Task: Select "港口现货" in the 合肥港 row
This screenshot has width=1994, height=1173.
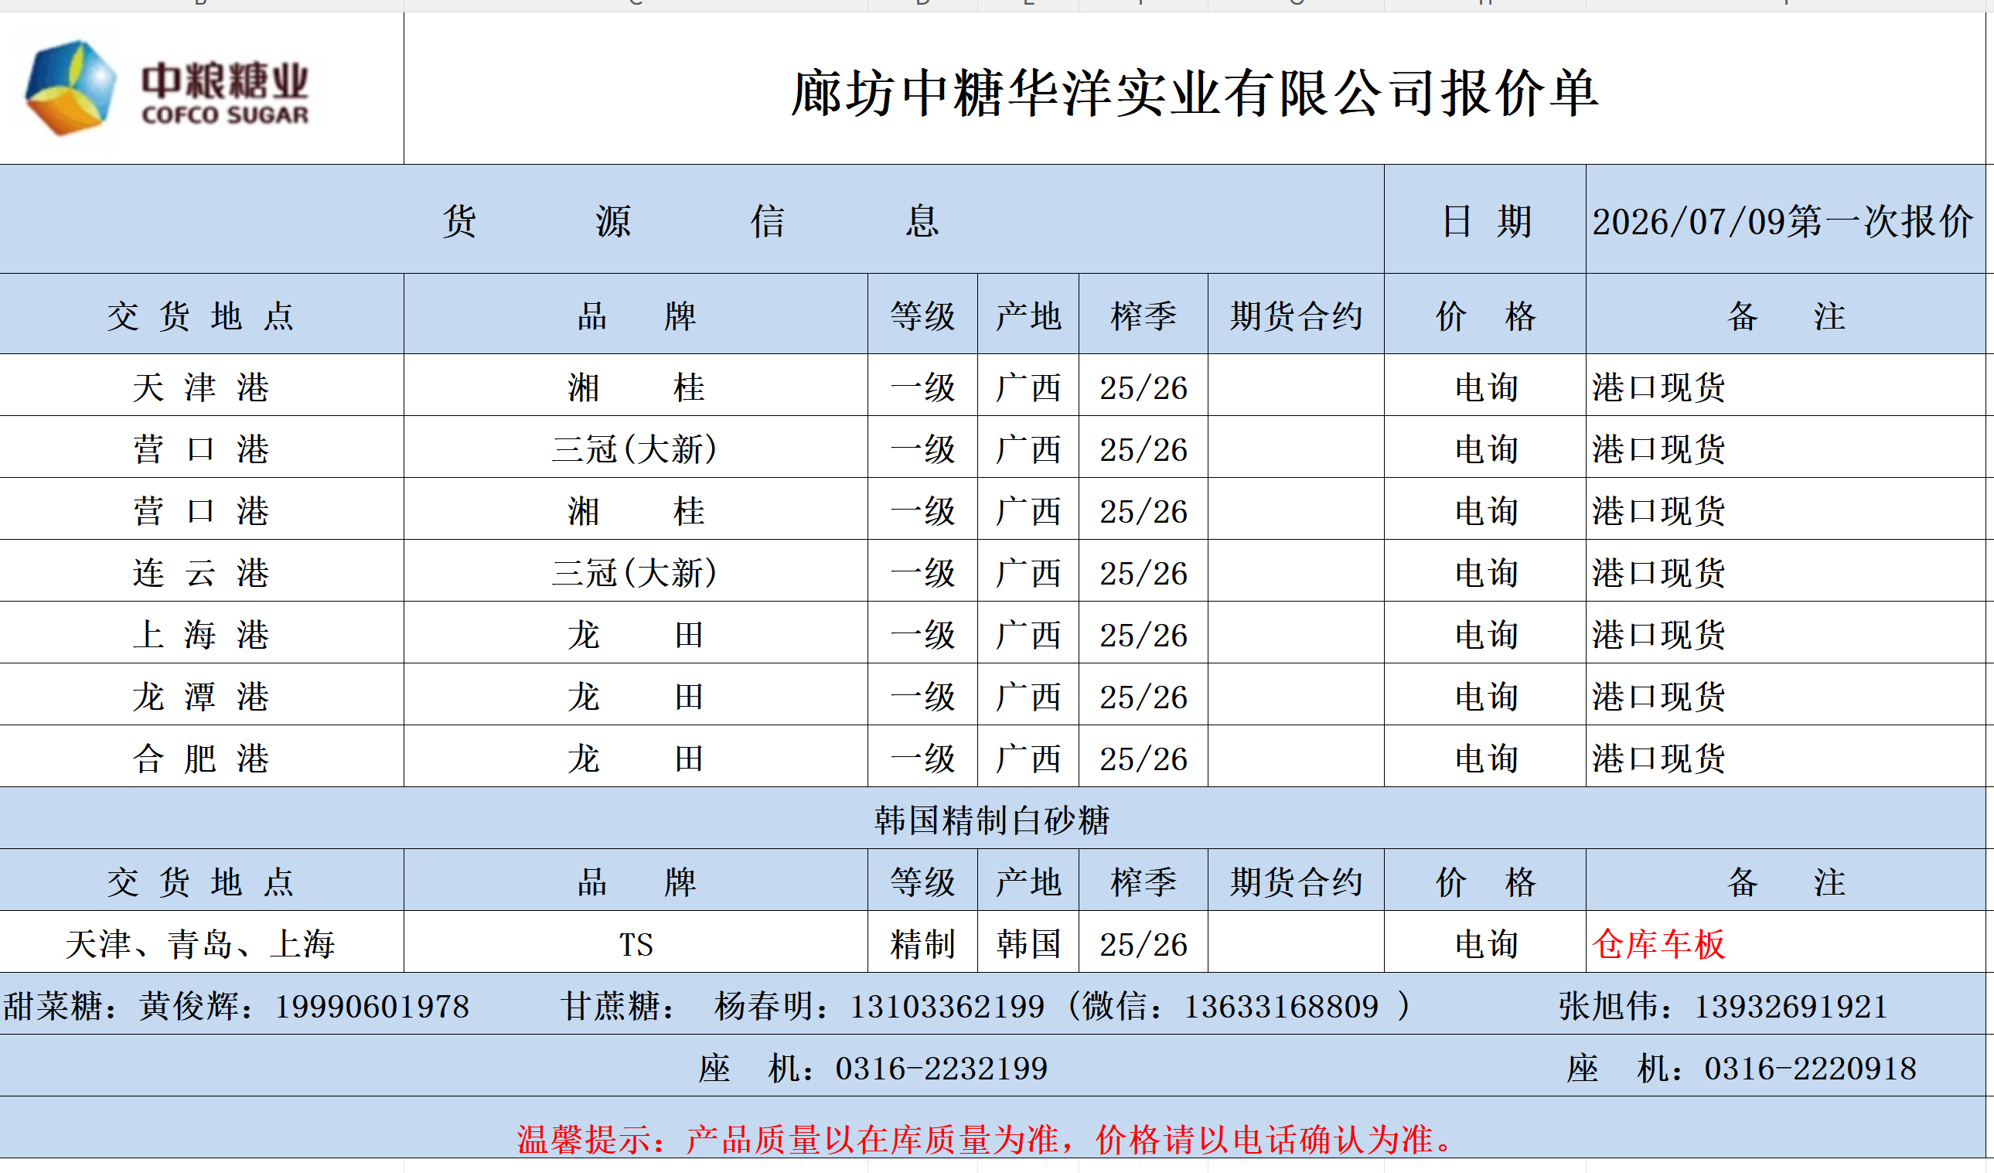Action: (1658, 758)
